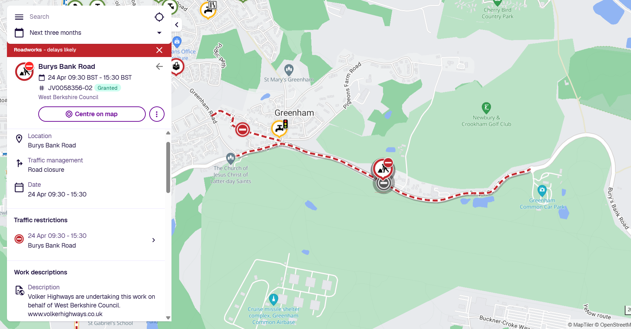Go back using the arrow beside Burys Bank Road
Screen dimensions: 631x329
159,66
